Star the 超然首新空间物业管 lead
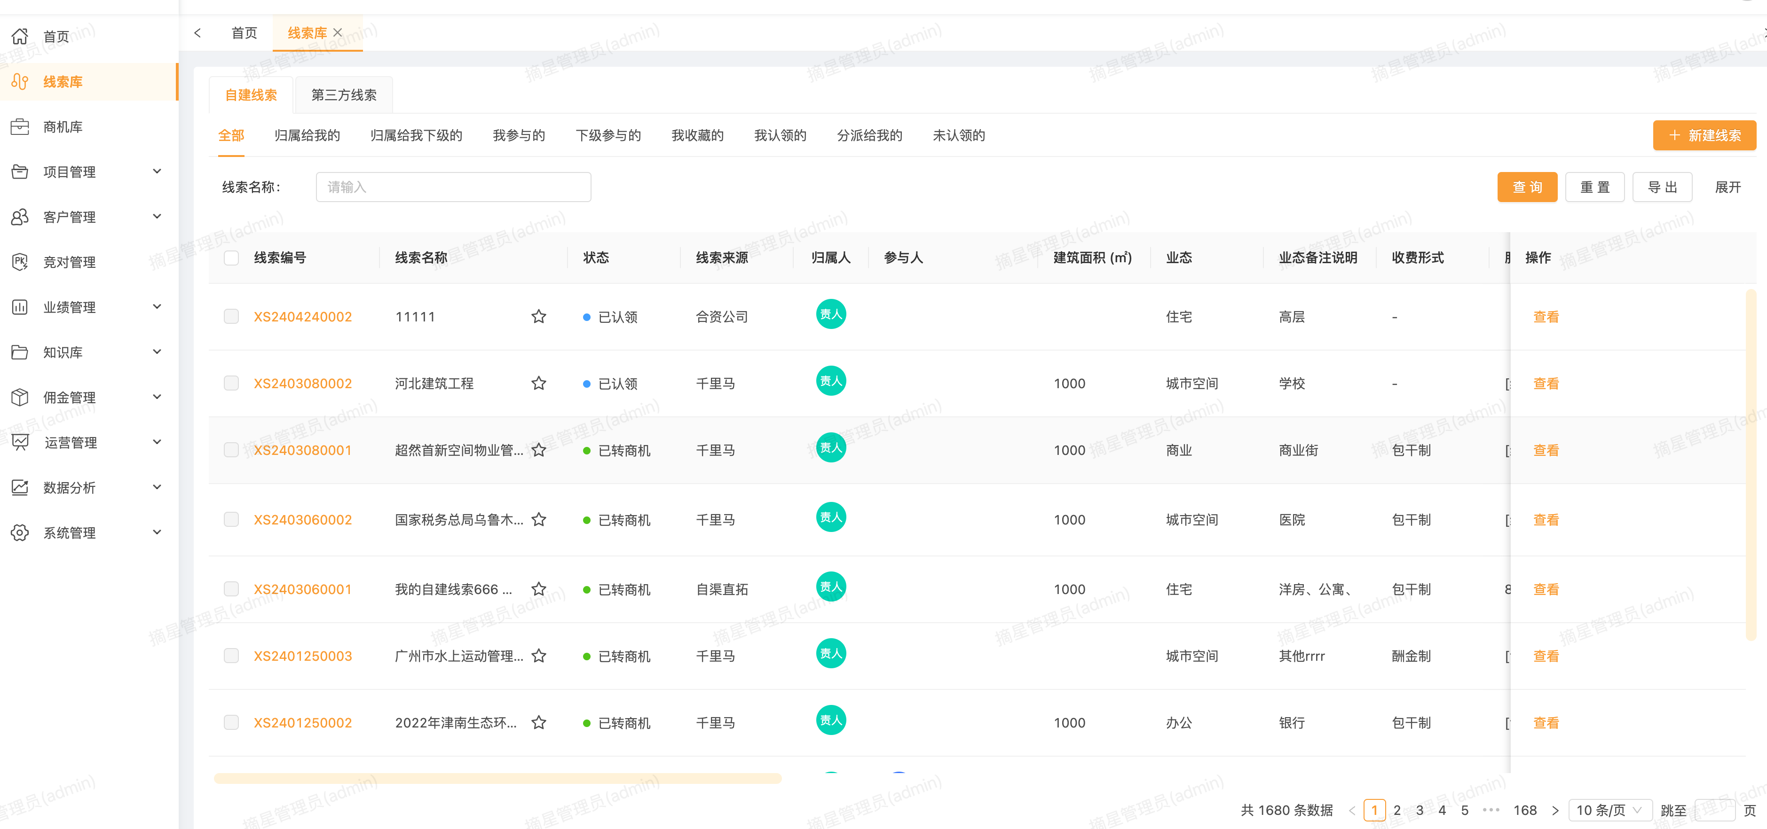Viewport: 1767px width, 829px height. (538, 450)
